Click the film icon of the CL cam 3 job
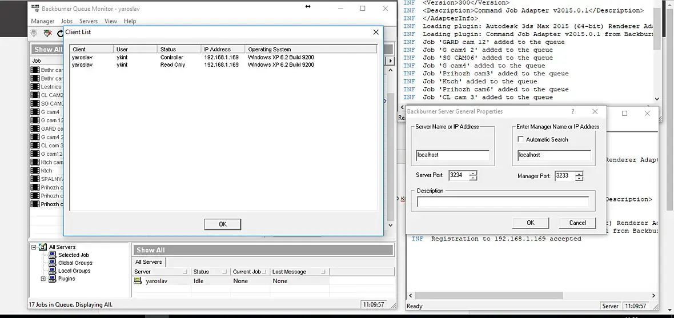 [x=35, y=145]
